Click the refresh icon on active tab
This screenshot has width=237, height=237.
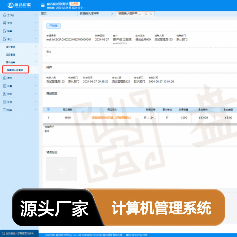146,14
